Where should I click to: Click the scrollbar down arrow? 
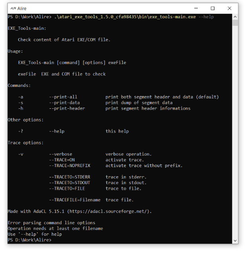235,241
